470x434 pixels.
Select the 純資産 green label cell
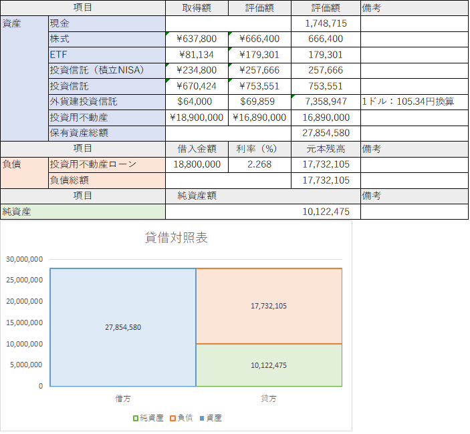83,212
